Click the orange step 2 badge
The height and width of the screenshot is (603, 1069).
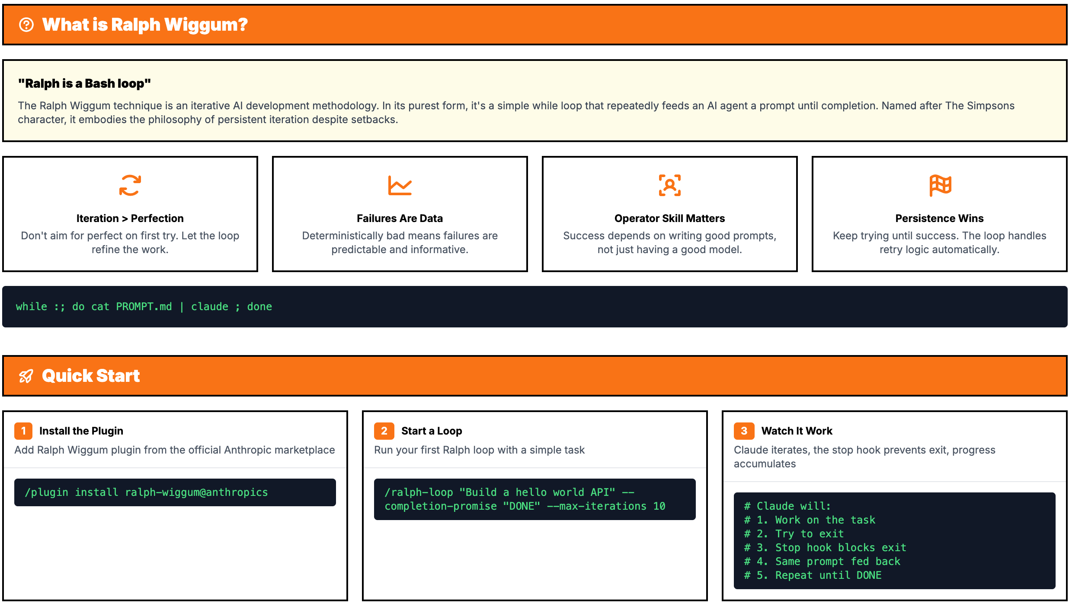384,431
